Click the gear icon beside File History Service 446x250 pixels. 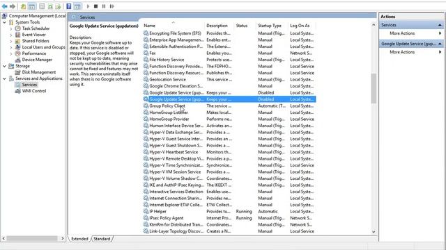tap(146, 60)
